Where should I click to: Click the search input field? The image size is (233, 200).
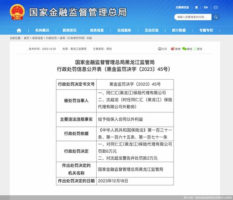193,17
